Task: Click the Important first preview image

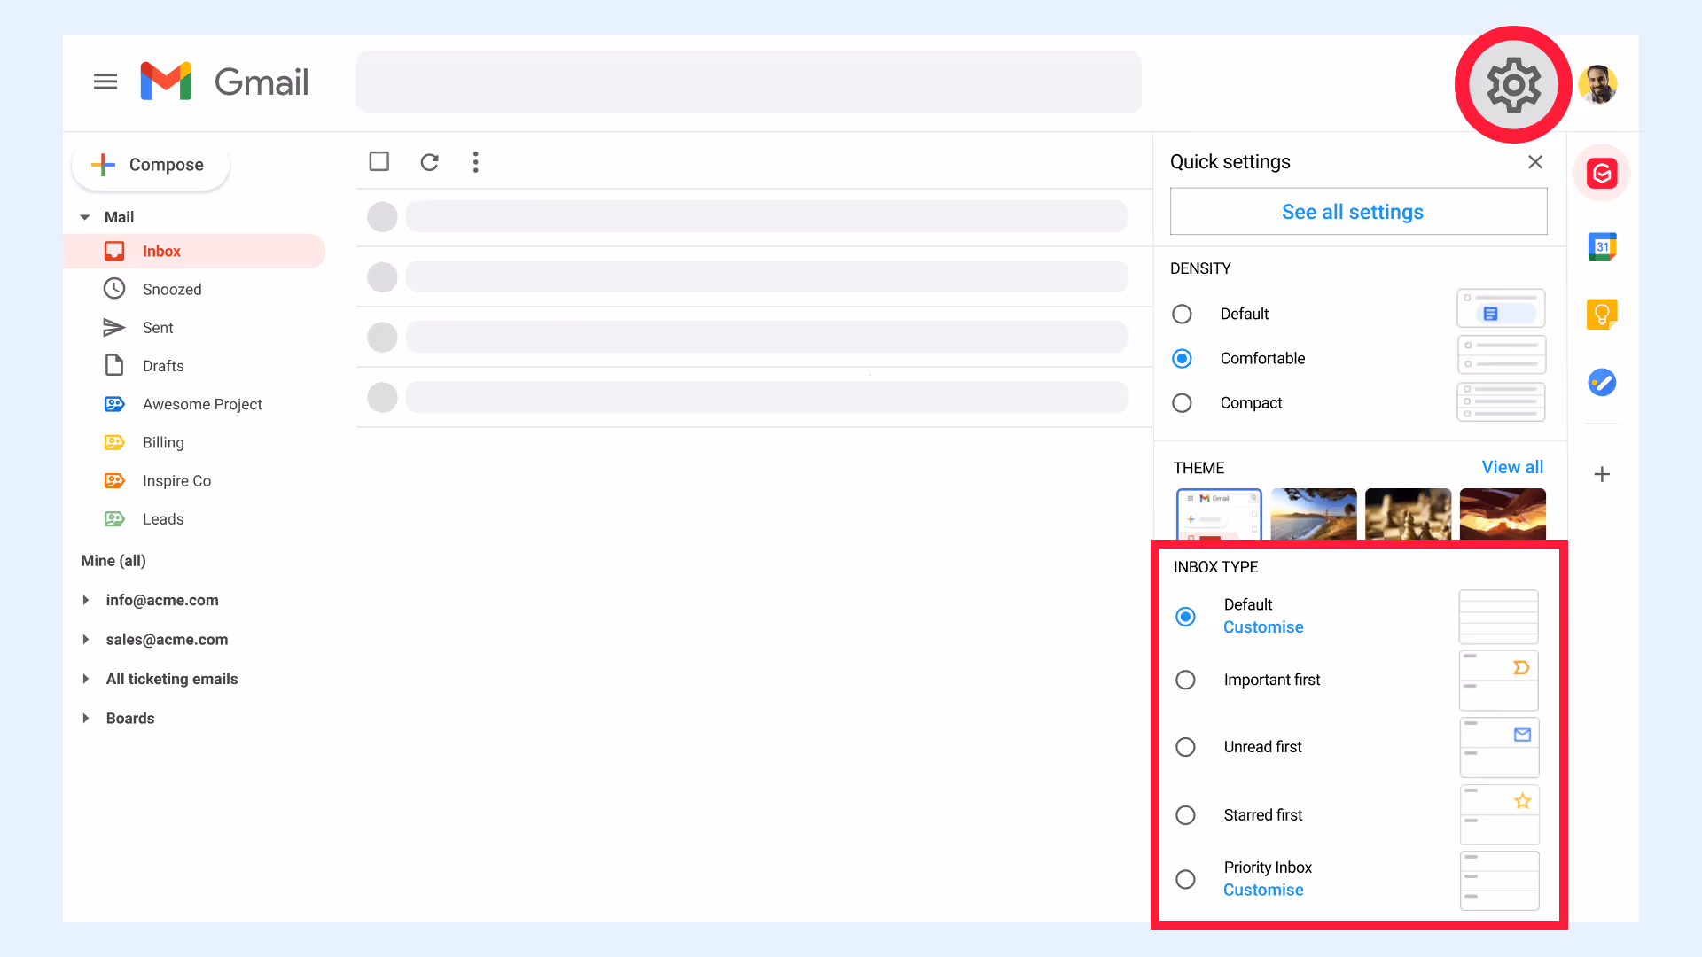Action: (1498, 680)
